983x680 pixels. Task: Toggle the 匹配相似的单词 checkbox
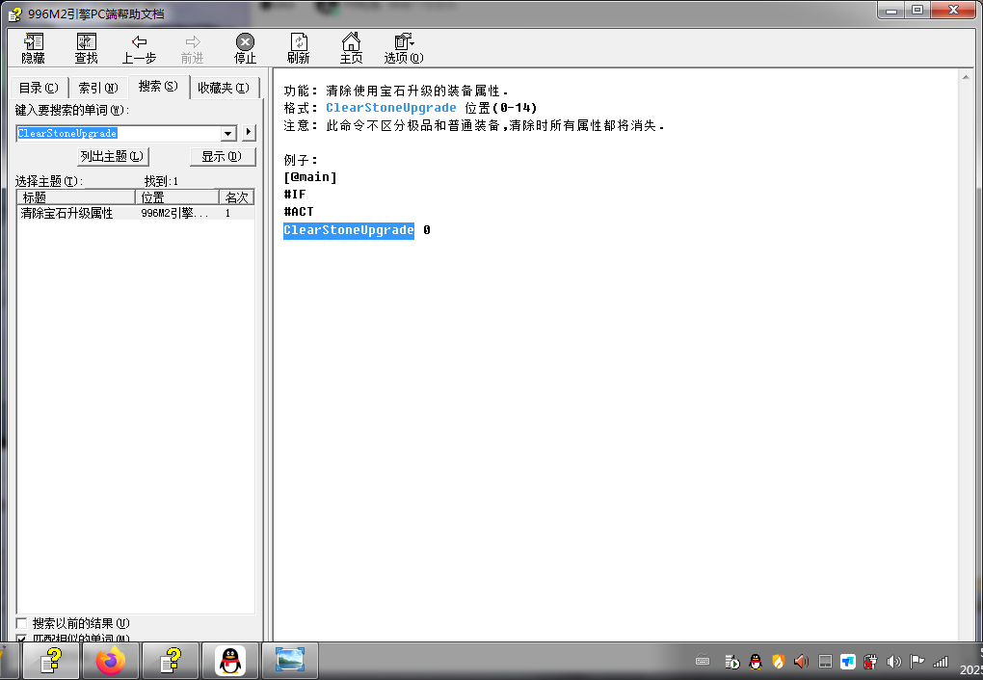tap(22, 639)
